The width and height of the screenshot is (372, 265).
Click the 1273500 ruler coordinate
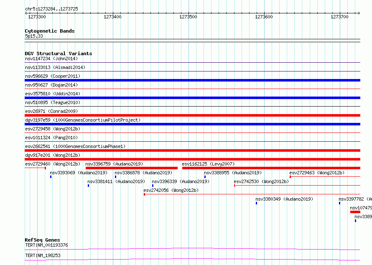pyautogui.click(x=188, y=17)
